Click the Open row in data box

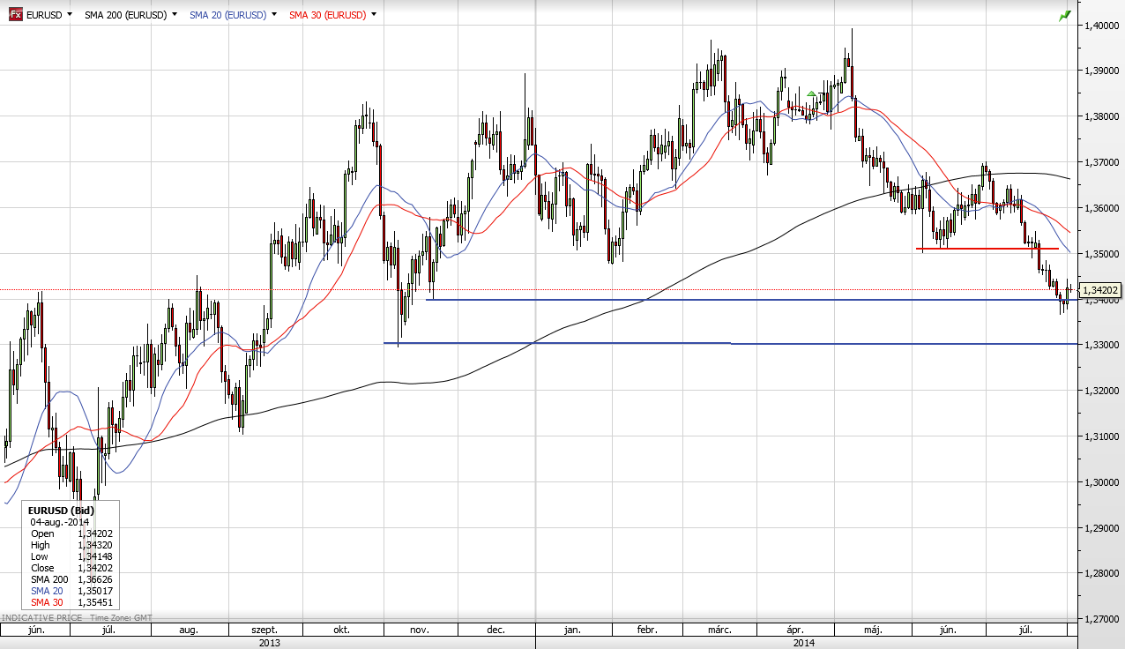pyautogui.click(x=71, y=533)
